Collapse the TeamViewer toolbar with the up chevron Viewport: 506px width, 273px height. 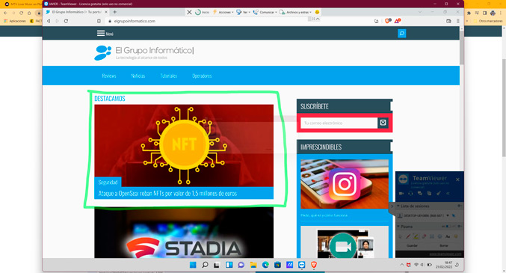tap(318, 19)
